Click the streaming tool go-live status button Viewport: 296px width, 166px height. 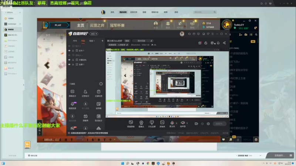click(x=219, y=124)
